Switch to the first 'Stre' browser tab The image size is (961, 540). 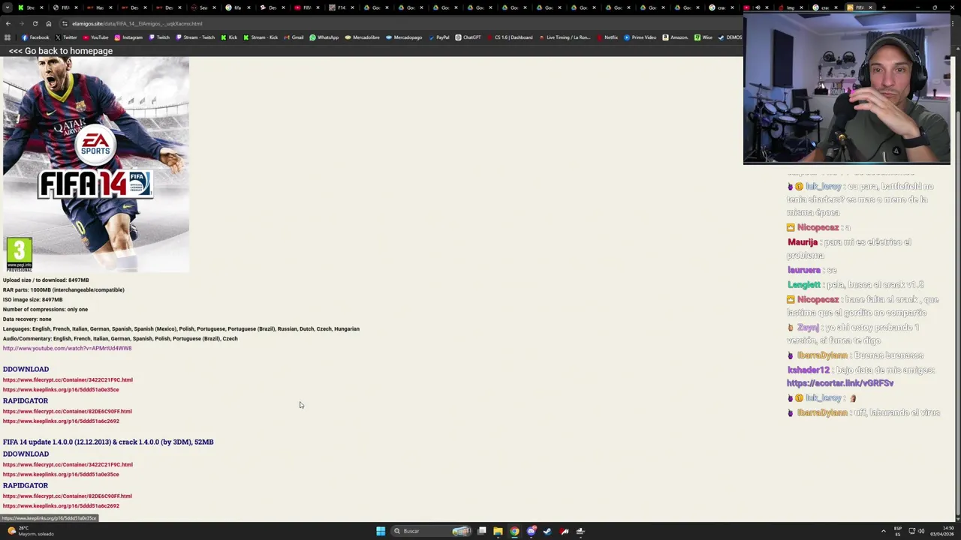pos(30,7)
